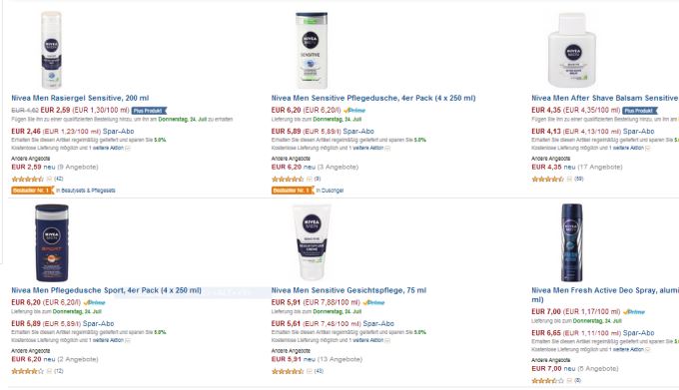Open Beautysets & Pflegesets category link

click(88, 191)
